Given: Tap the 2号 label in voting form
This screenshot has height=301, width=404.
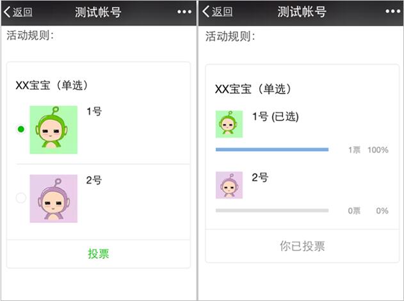Looking at the screenshot, I should [x=94, y=180].
